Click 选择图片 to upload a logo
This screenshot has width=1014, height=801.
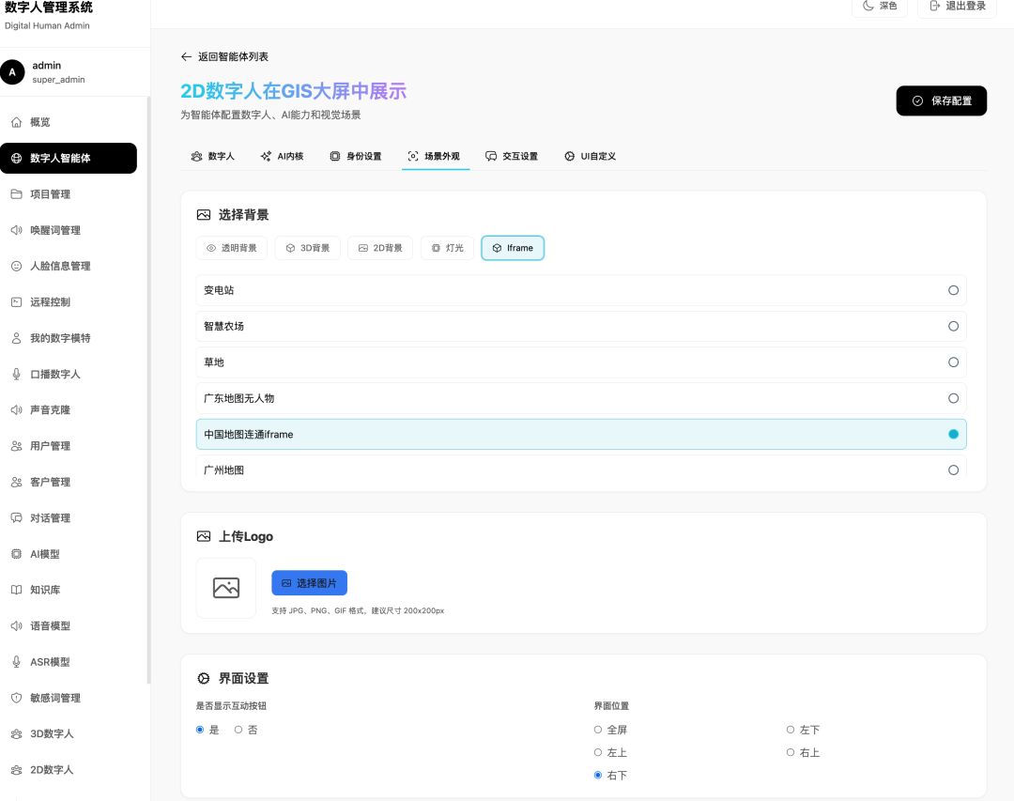click(309, 583)
